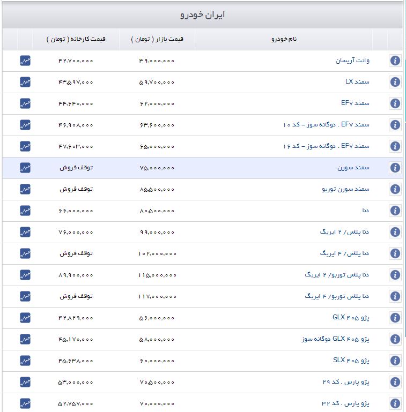Screen dimensions: 406x412
Task: Select factory price 66,000,000 of دنا
Action: click(76, 211)
